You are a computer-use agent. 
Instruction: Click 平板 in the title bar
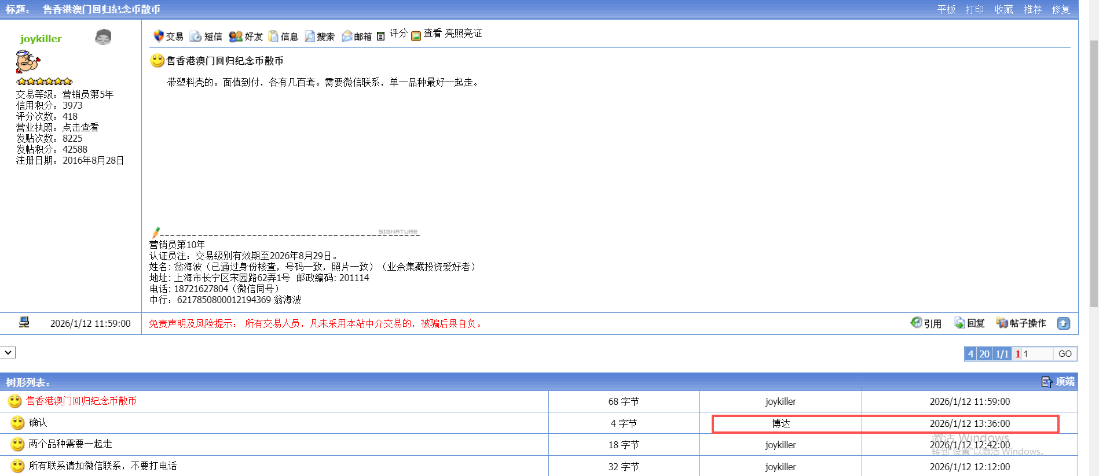[946, 9]
